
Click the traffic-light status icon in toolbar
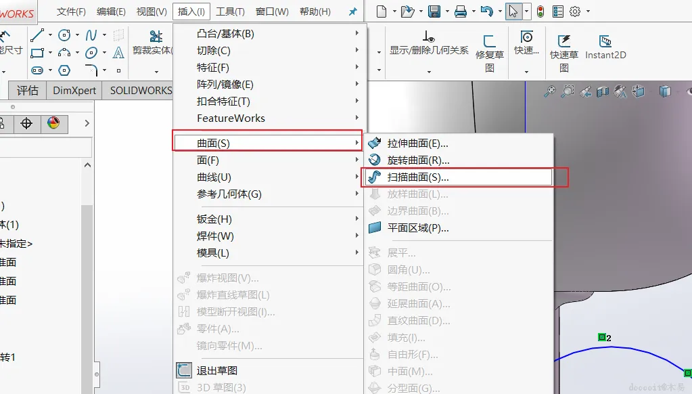click(x=540, y=10)
